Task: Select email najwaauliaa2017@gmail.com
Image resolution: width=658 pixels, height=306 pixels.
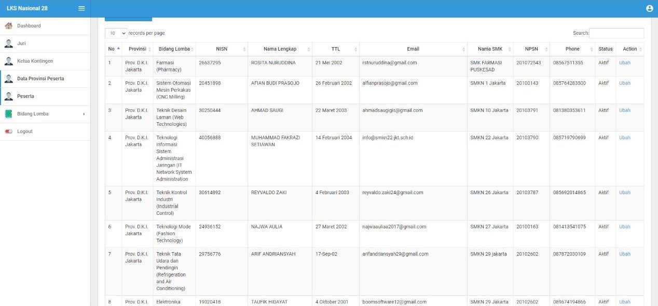Action: coord(394,227)
